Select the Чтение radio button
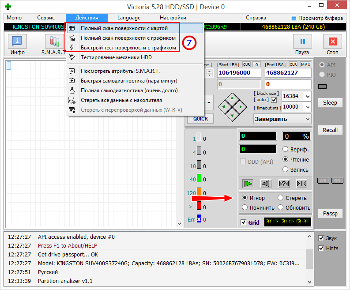The width and height of the screenshot is (350, 290). [285, 159]
